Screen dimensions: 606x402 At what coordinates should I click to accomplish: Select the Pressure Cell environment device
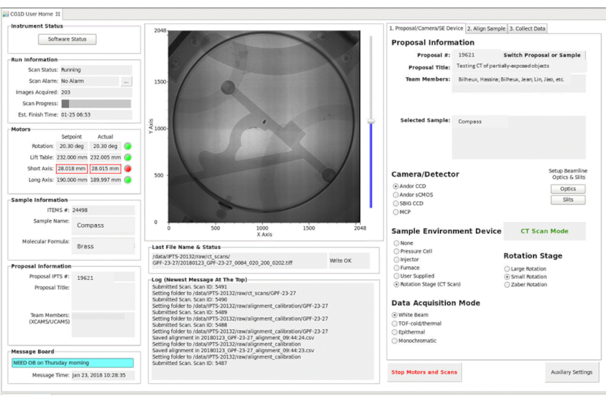396,251
